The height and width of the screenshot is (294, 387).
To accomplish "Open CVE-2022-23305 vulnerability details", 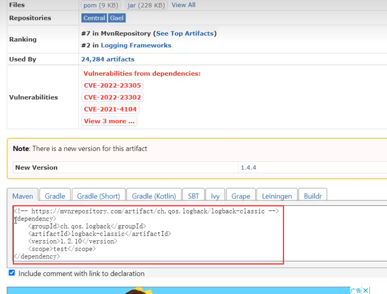I will coord(112,86).
